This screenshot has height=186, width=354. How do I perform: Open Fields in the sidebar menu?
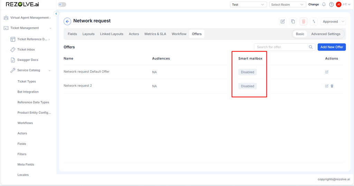[22, 144]
